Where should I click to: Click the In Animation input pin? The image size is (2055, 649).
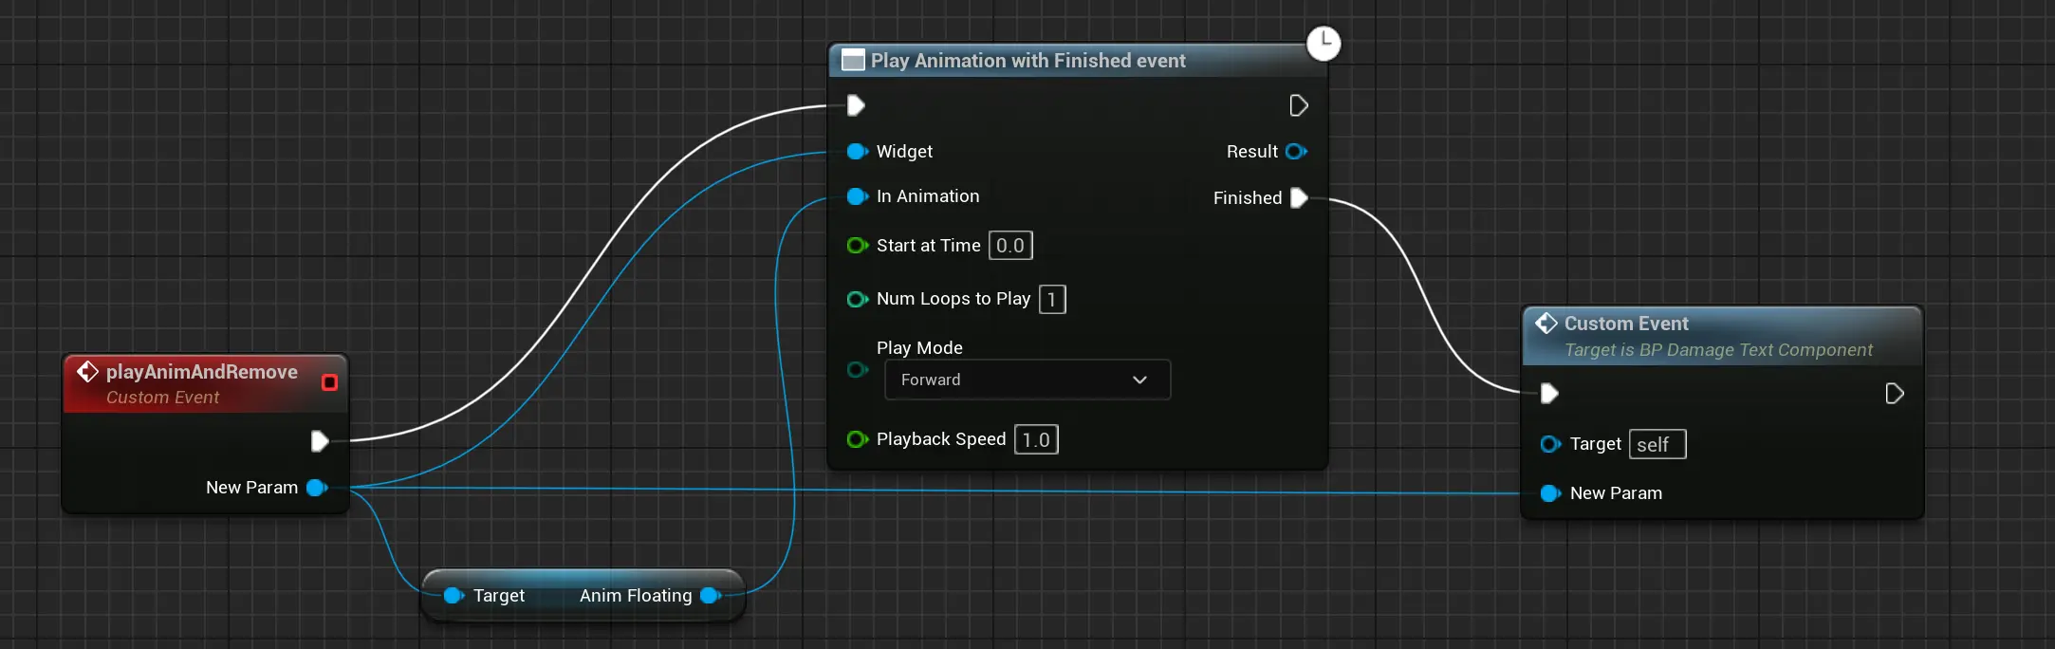857,196
